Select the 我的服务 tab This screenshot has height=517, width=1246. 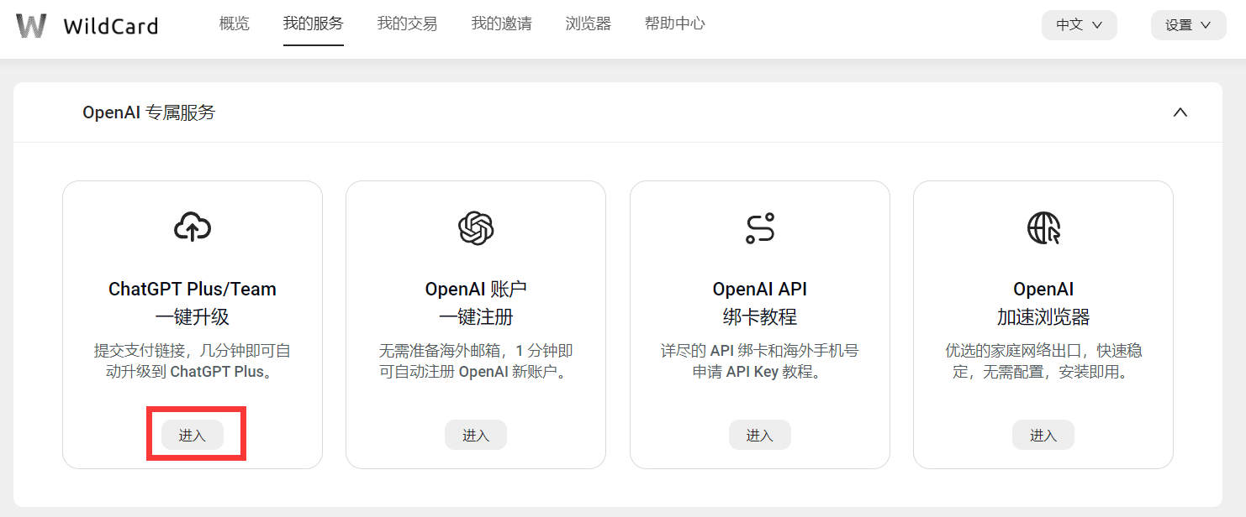(314, 23)
